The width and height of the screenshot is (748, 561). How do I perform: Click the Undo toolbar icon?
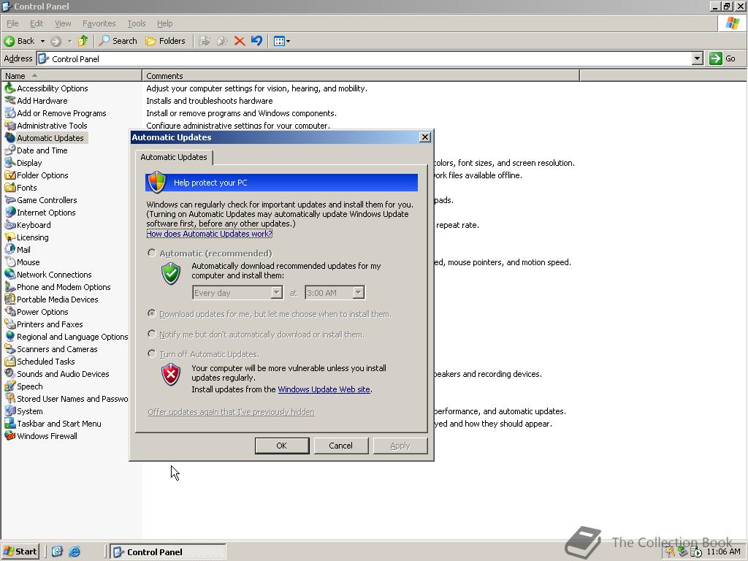(256, 41)
